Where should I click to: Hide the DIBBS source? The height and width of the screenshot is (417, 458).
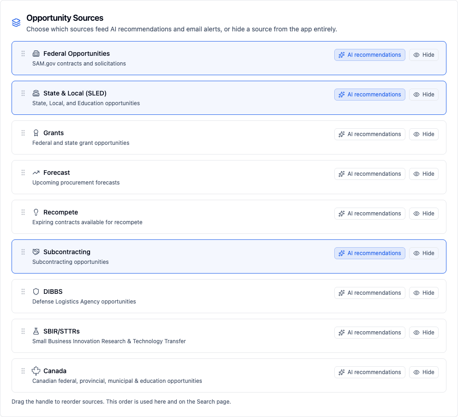(423, 293)
